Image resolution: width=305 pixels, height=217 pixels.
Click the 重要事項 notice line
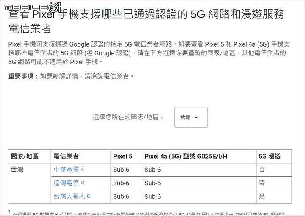point(71,76)
